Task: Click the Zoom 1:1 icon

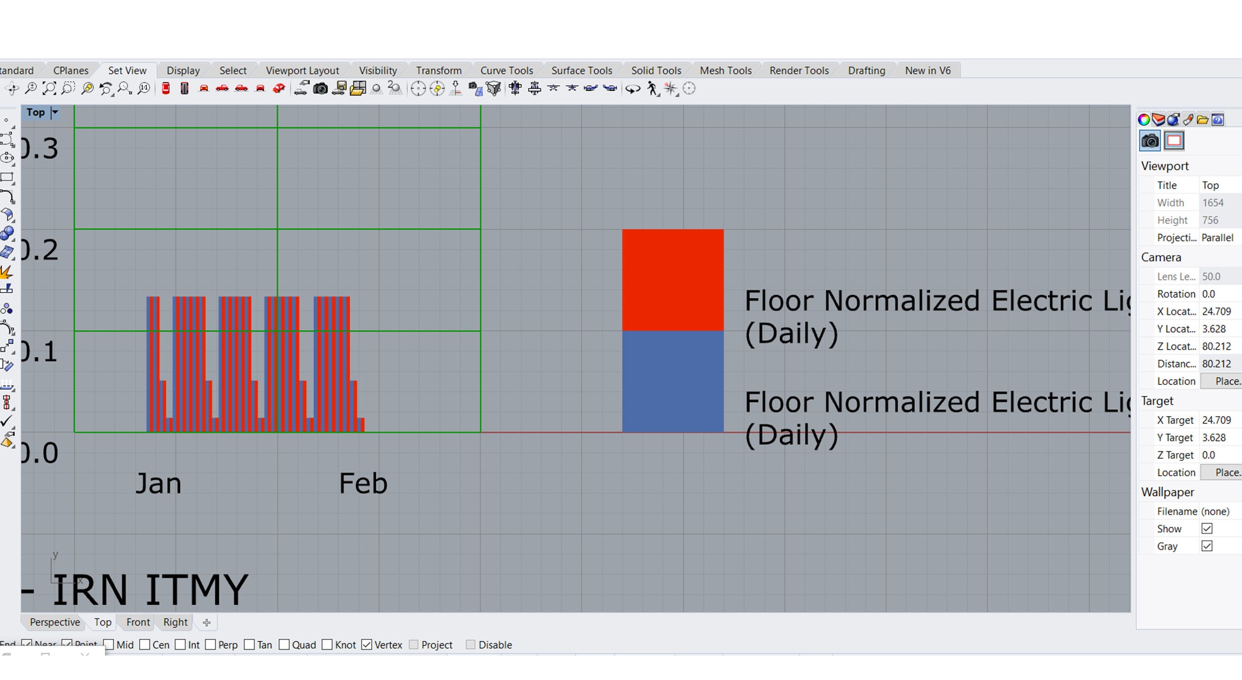Action: tap(144, 88)
